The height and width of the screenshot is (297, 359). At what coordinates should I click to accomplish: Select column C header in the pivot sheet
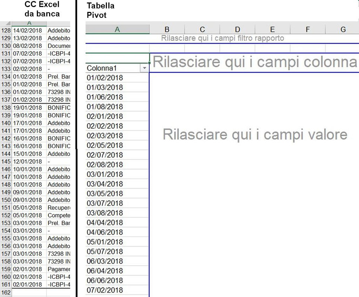tap(202, 29)
